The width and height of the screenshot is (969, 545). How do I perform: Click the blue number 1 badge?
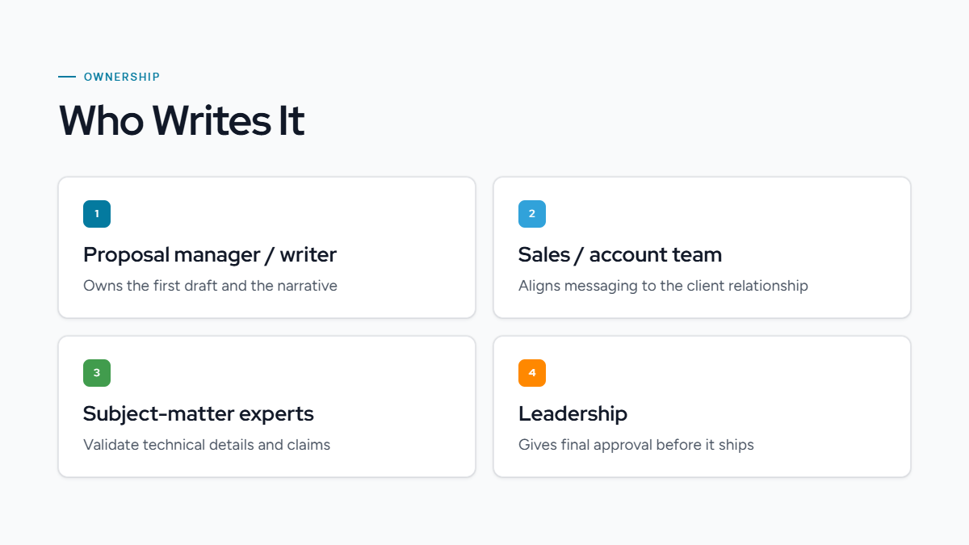(x=97, y=214)
